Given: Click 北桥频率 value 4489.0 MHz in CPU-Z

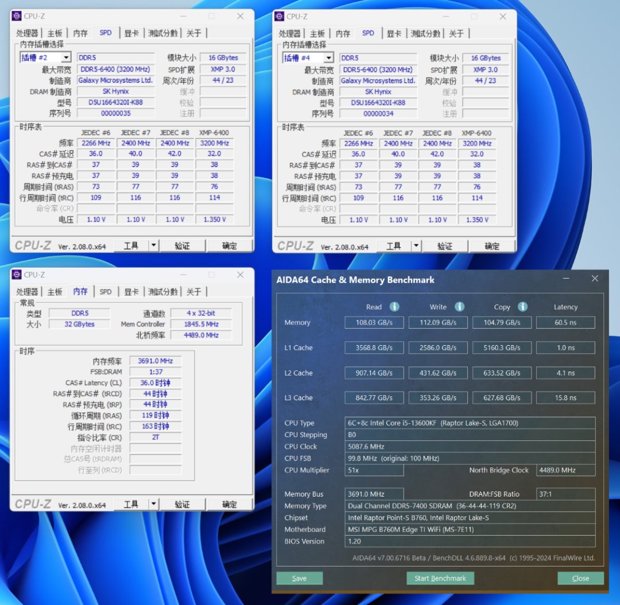Looking at the screenshot, I should (201, 335).
